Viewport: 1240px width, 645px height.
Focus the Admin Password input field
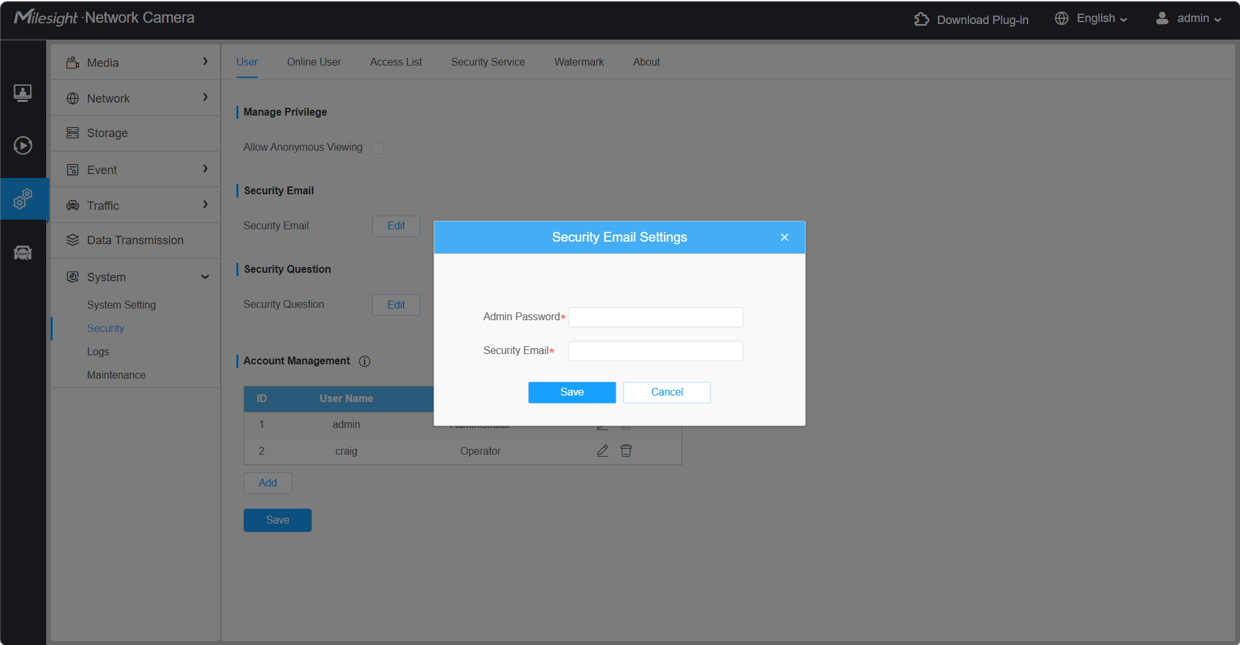[x=655, y=317]
